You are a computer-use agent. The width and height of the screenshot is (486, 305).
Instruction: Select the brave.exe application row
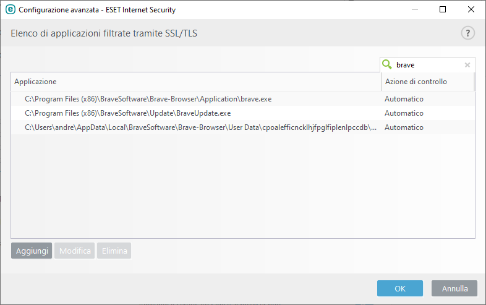click(148, 99)
